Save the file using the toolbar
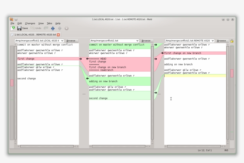Screen dimensions: 244x163 [22, 28]
